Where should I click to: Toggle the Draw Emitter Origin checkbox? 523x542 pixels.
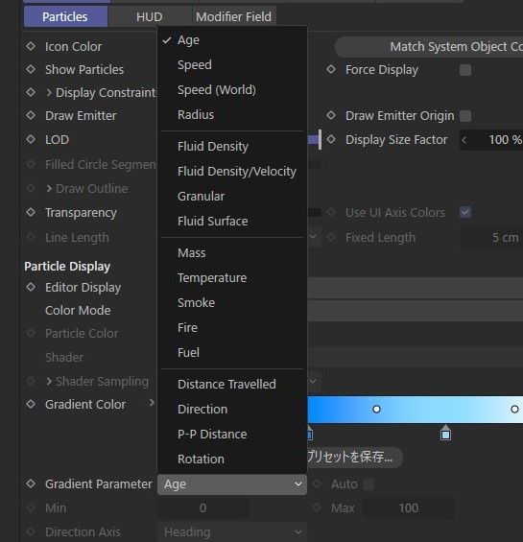[465, 116]
